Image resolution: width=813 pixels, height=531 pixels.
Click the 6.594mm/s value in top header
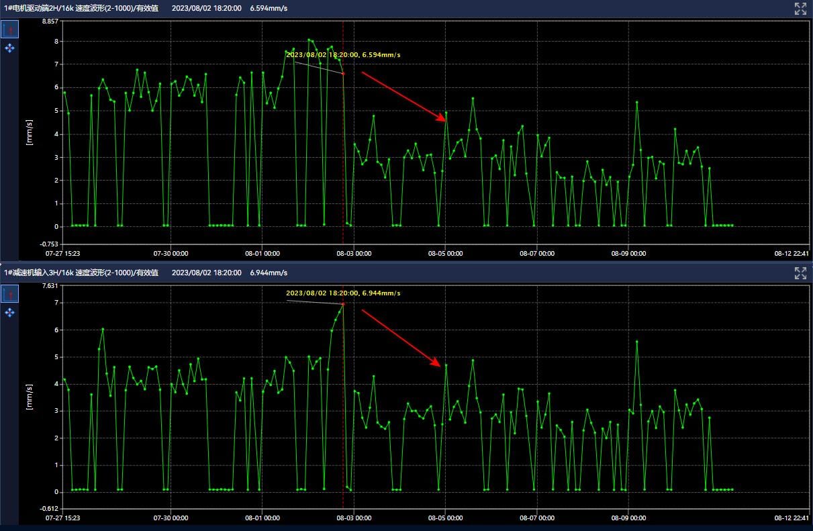tap(269, 9)
